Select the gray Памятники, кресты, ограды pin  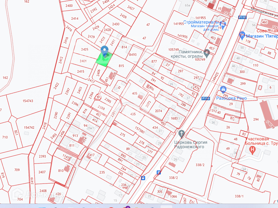[x=207, y=54]
